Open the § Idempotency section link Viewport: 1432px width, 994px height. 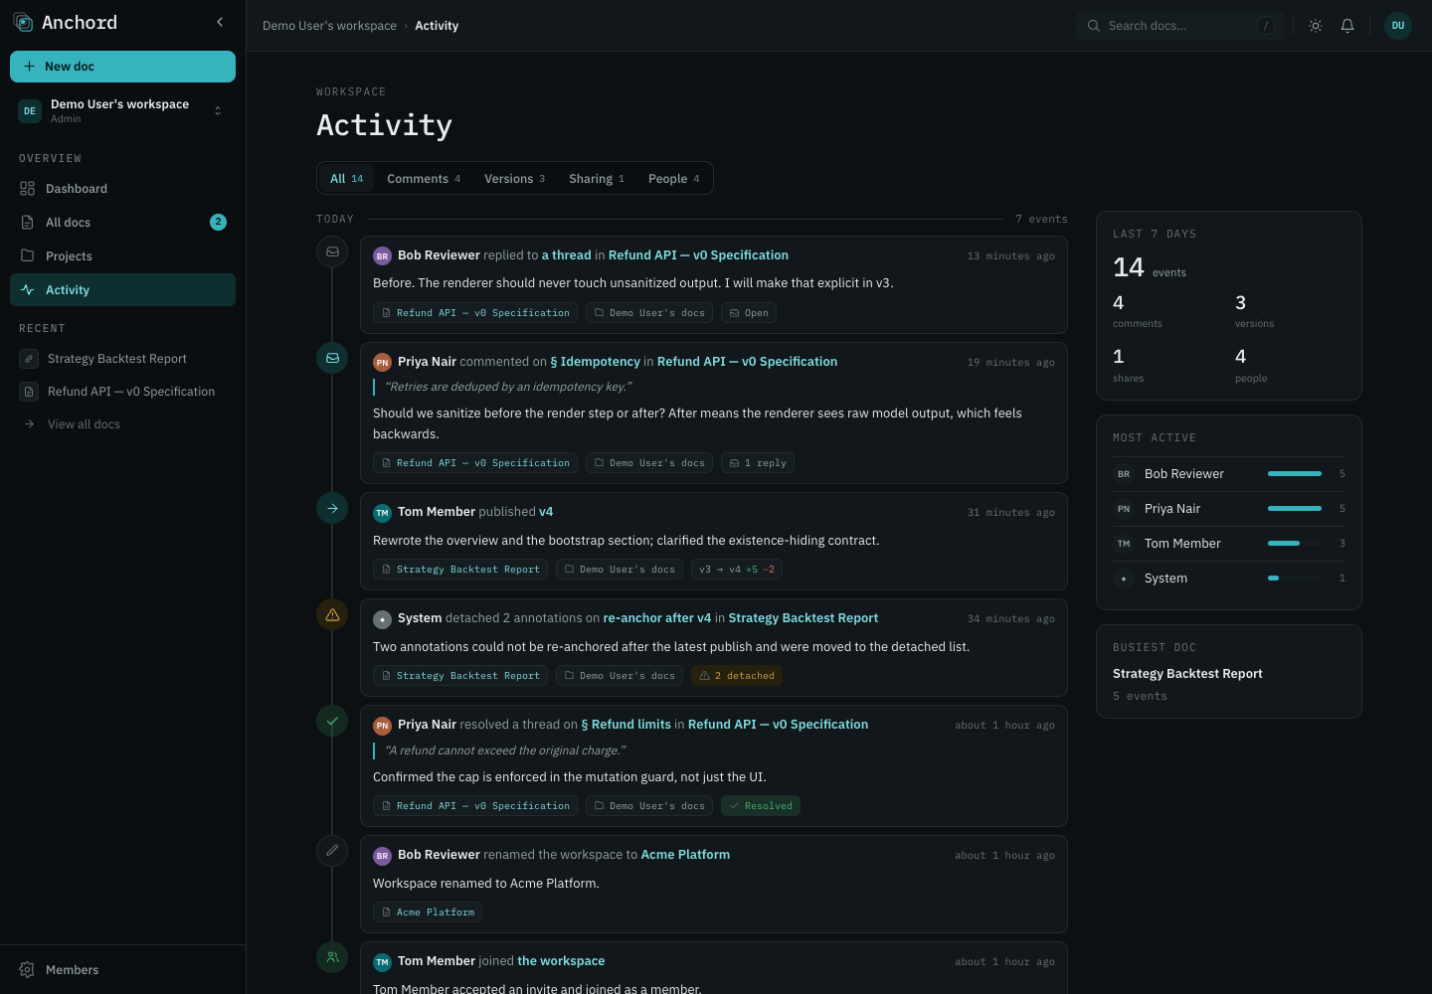(x=595, y=362)
